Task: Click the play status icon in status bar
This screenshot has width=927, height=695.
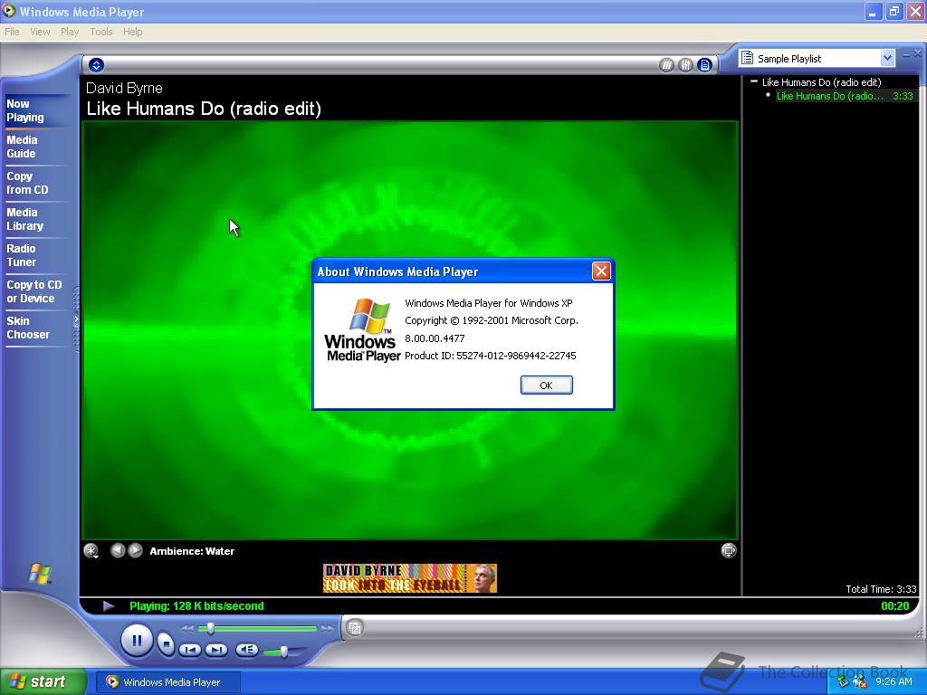Action: pos(109,605)
